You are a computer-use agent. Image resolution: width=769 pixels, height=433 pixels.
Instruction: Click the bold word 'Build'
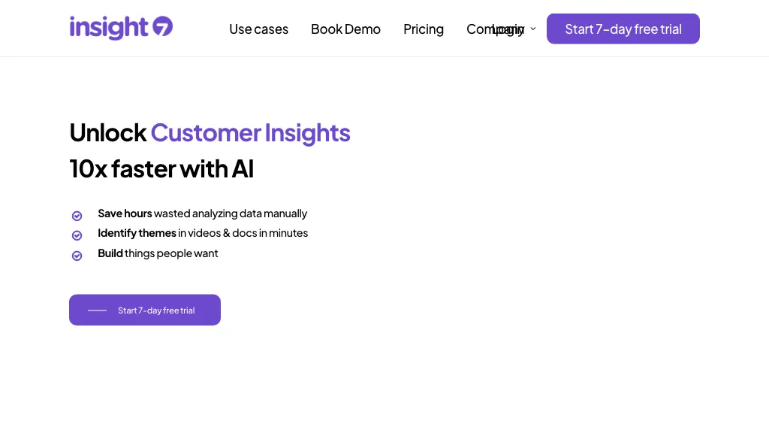[x=110, y=253]
